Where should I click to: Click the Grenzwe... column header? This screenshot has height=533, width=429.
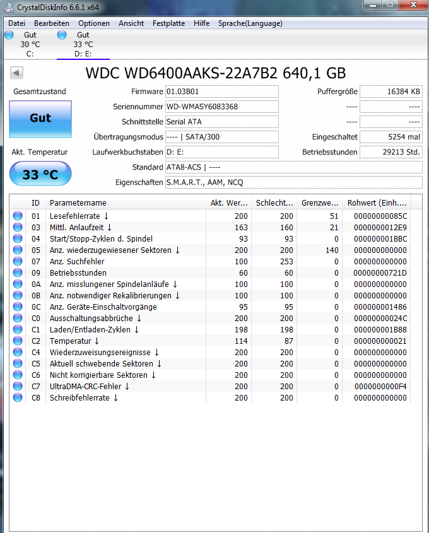pyautogui.click(x=320, y=203)
